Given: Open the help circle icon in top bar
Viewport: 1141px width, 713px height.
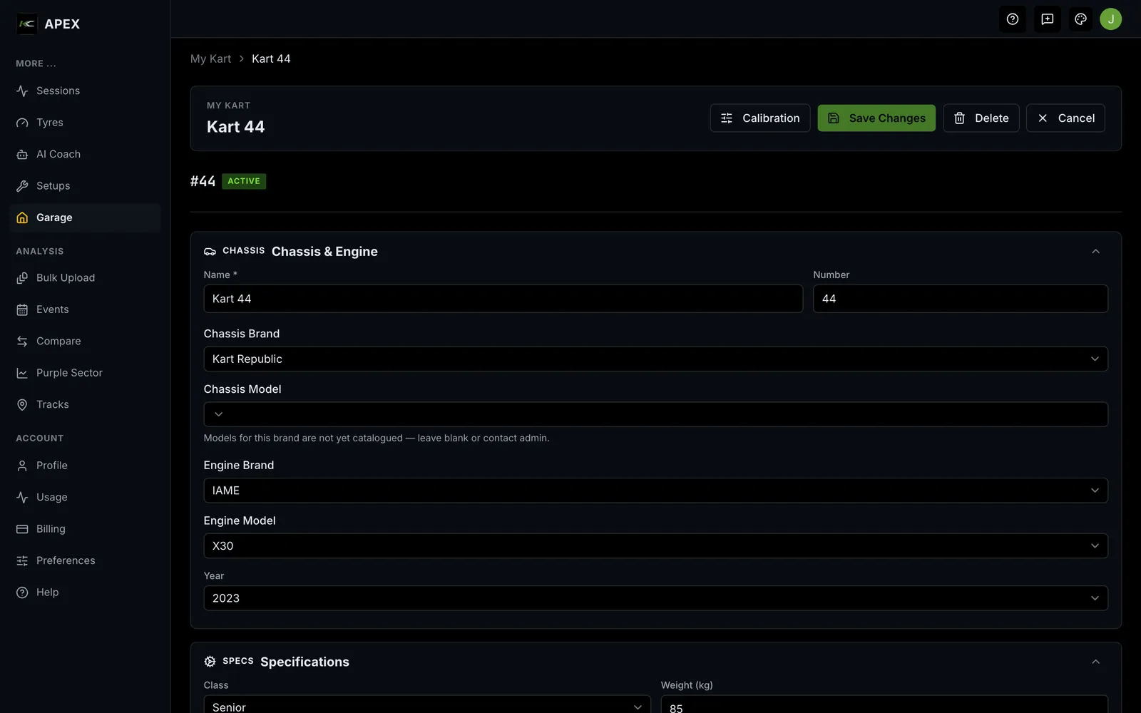Looking at the screenshot, I should tap(1012, 19).
